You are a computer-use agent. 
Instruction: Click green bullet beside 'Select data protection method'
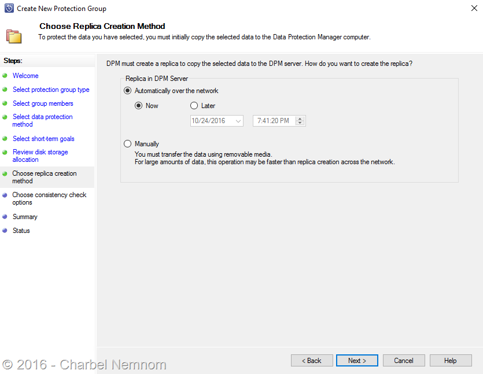[5, 117]
